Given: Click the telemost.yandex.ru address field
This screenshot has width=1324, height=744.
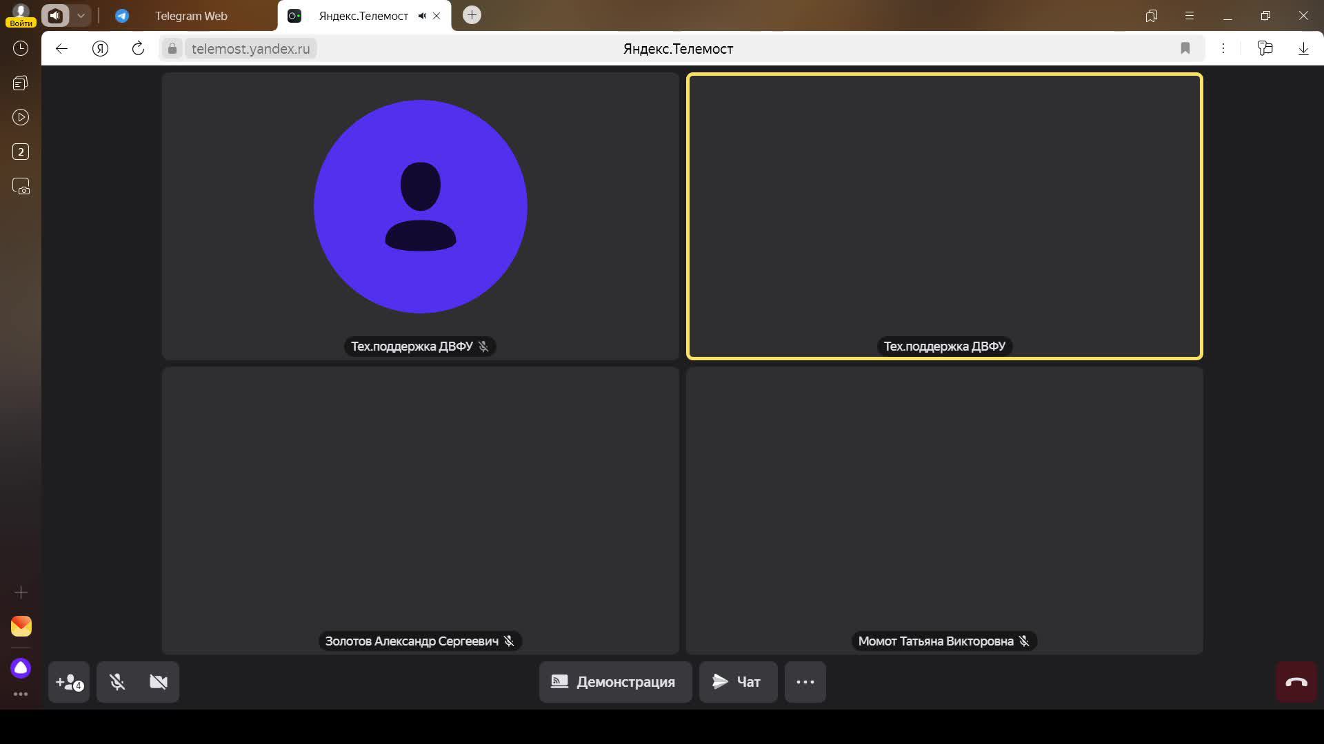Looking at the screenshot, I should pos(250,49).
